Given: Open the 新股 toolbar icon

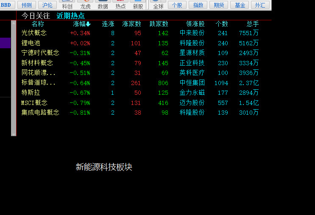Looking at the screenshot, I should coord(138,5).
